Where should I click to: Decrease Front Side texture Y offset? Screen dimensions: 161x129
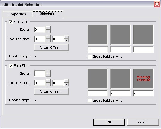(x=66, y=41)
